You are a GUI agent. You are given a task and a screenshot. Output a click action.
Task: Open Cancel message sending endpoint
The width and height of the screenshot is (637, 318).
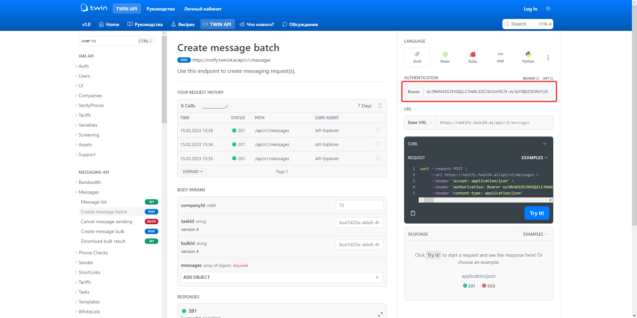(x=119, y=221)
